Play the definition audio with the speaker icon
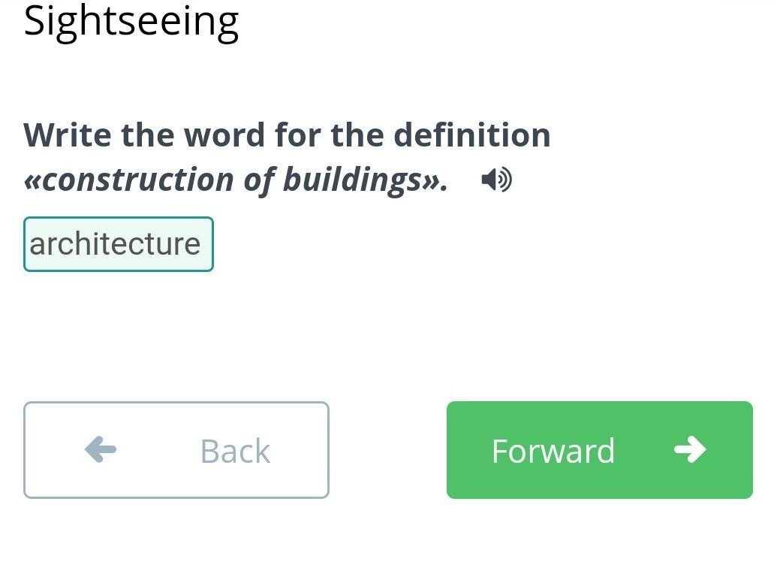This screenshot has height=562, width=780. click(496, 180)
